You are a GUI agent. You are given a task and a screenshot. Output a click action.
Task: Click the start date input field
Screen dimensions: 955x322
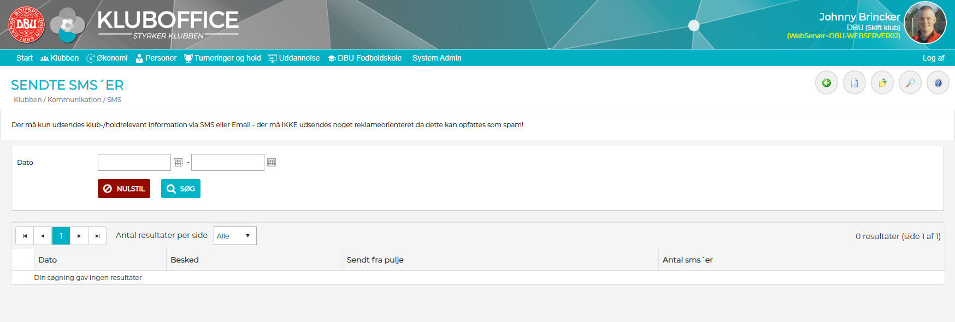point(134,162)
